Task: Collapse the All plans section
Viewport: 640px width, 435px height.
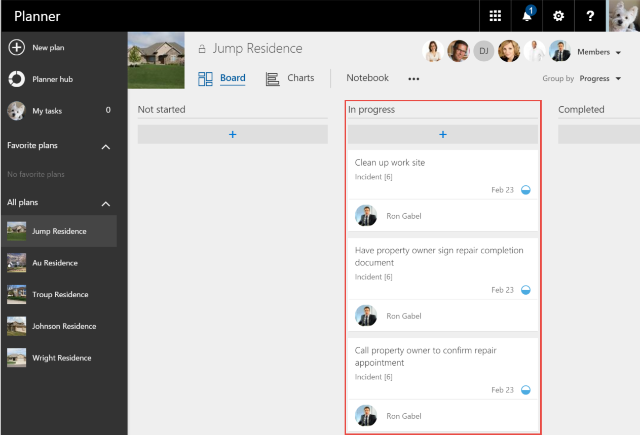Action: [105, 203]
